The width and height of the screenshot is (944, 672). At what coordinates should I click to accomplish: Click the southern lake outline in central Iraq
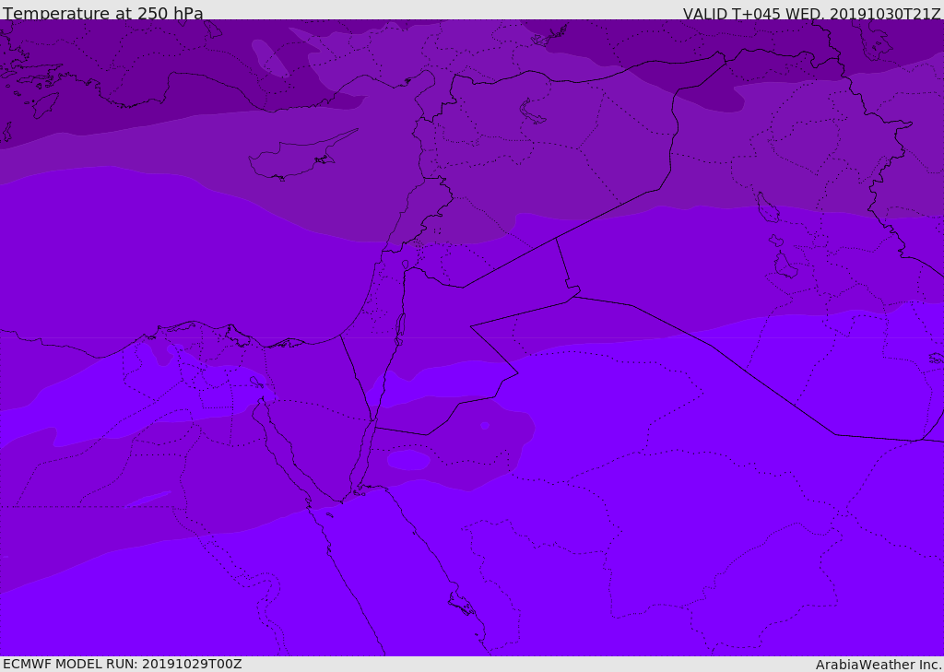pos(785,265)
